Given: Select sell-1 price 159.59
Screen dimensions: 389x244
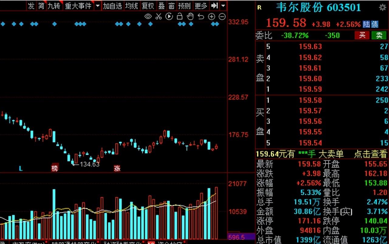Looking at the screenshot, I should click(310, 90).
